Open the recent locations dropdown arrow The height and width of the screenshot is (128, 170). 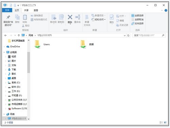point(15,35)
